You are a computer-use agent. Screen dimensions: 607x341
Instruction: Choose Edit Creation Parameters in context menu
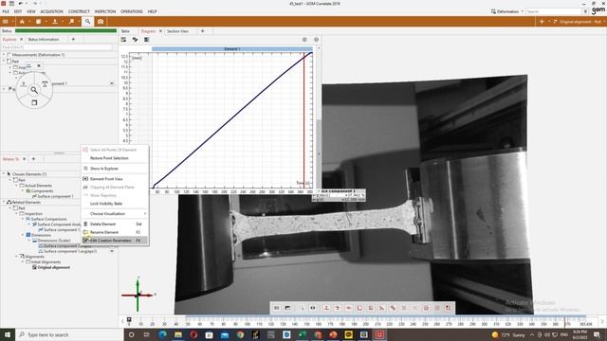click(x=115, y=241)
